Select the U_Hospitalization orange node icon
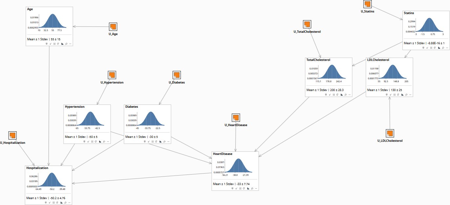 pos(12,136)
